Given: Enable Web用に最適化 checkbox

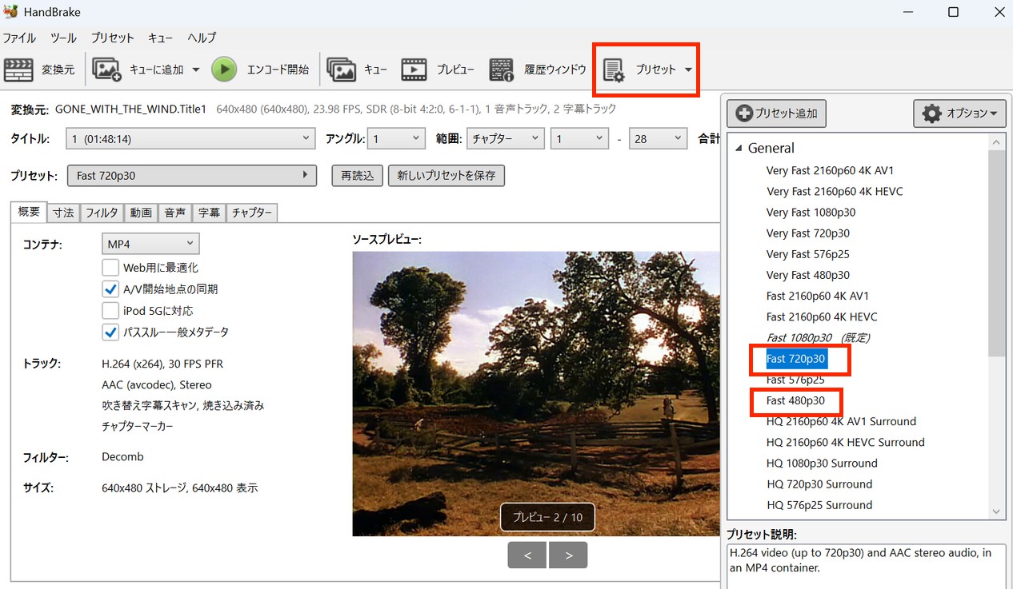Looking at the screenshot, I should 110,268.
